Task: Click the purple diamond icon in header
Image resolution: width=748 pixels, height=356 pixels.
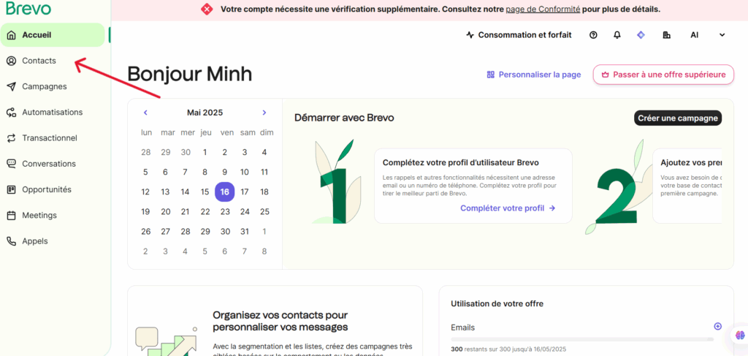Action: coord(641,35)
